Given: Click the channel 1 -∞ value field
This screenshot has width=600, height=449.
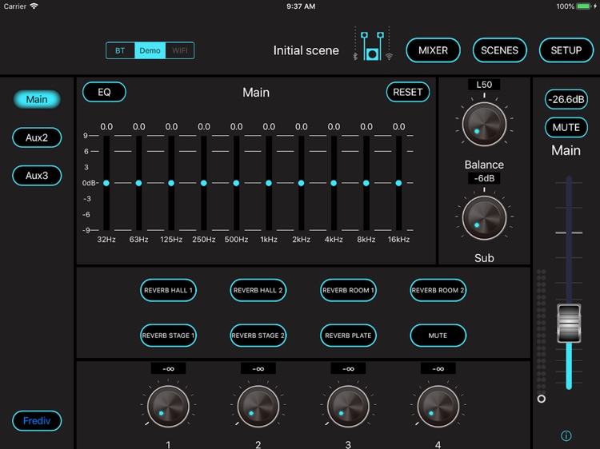Looking at the screenshot, I should tap(168, 368).
